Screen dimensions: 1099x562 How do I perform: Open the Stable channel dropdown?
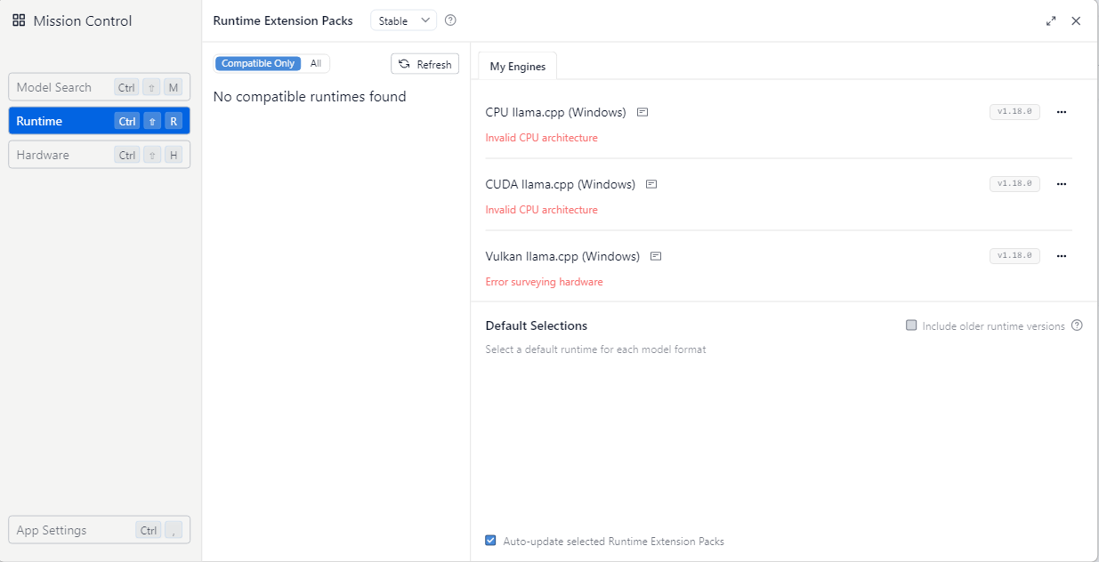point(403,20)
